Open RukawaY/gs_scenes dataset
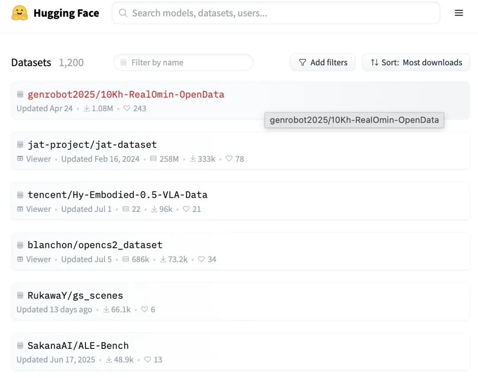The width and height of the screenshot is (478, 378). click(75, 295)
